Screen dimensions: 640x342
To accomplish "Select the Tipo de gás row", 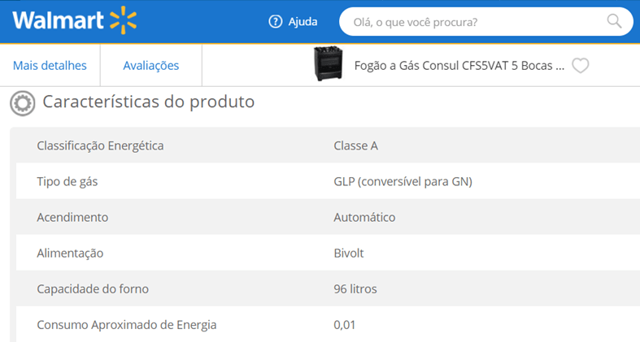I will point(328,181).
